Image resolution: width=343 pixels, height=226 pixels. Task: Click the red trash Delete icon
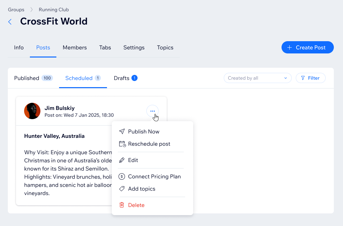coord(122,205)
